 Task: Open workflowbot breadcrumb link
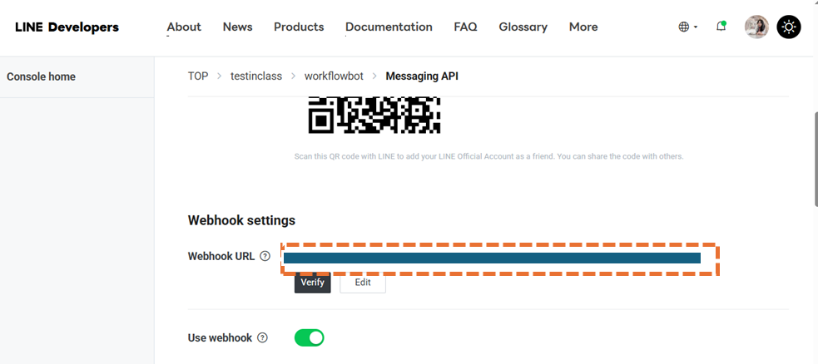334,76
